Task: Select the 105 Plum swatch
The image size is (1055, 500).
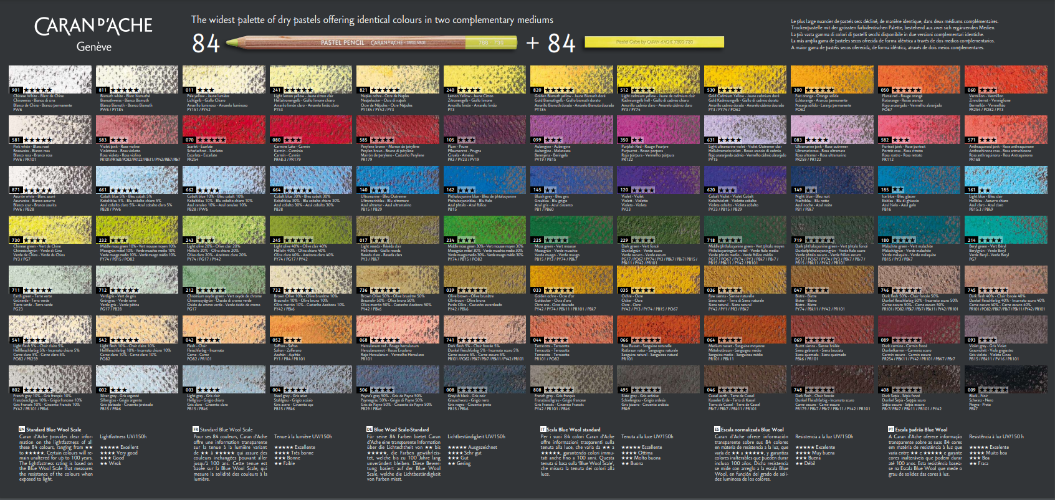Action: coord(484,129)
